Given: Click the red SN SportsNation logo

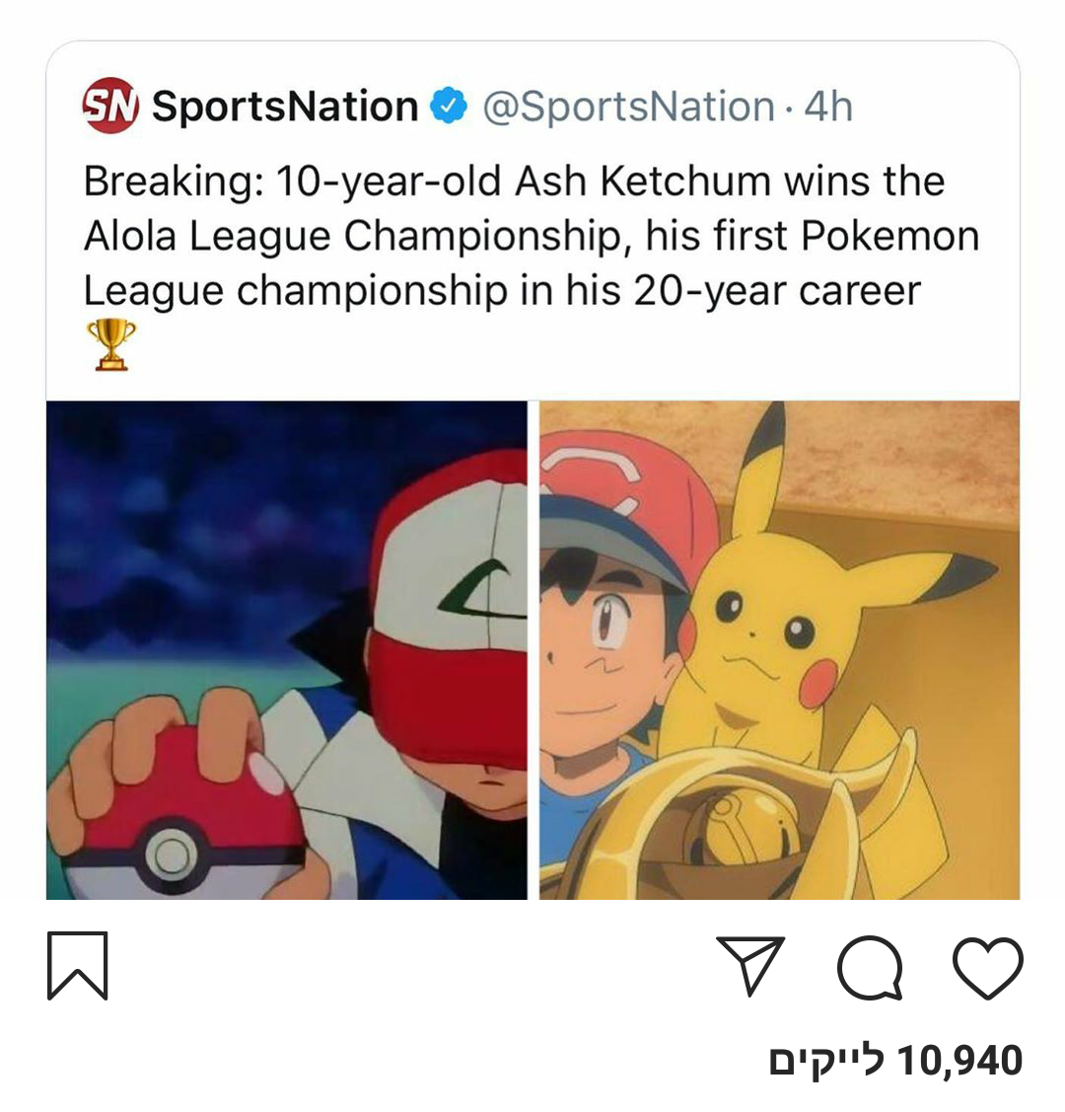Looking at the screenshot, I should (x=110, y=106).
